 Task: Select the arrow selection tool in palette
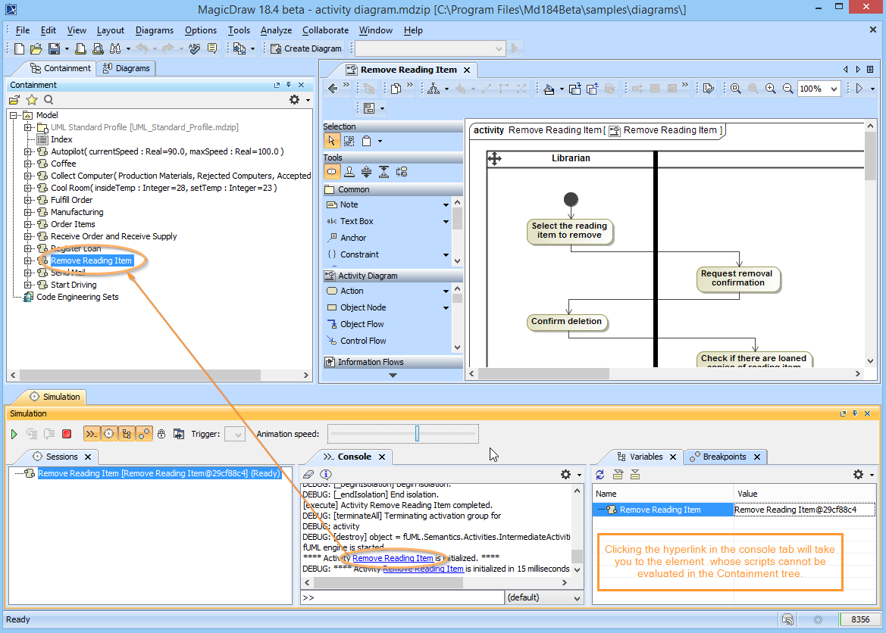click(331, 141)
